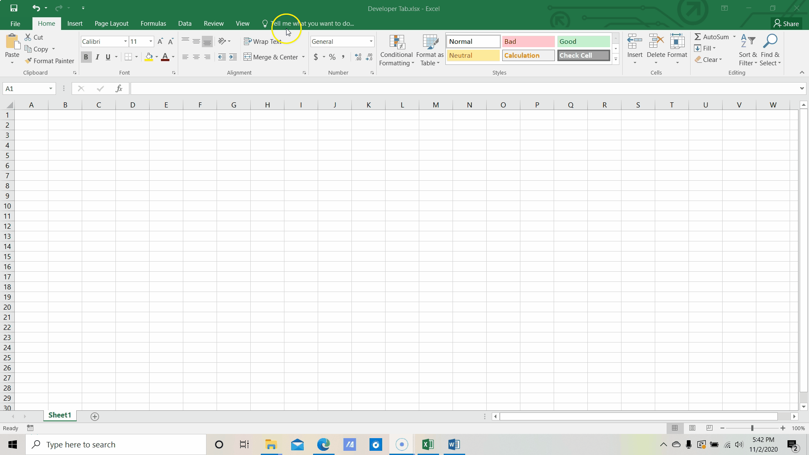The width and height of the screenshot is (809, 455).
Task: Toggle Underline formatting on selected cell
Action: point(108,57)
